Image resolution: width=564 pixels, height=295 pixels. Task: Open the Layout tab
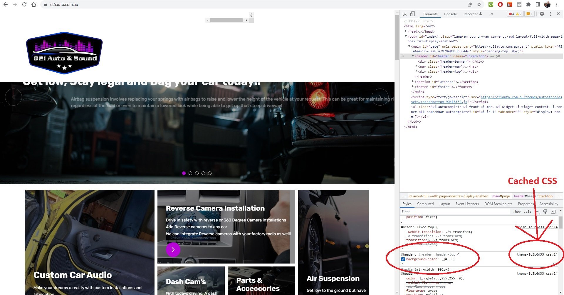(444, 204)
